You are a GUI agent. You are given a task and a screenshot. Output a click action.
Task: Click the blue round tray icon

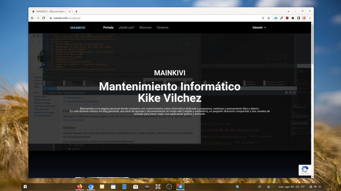[237, 187]
